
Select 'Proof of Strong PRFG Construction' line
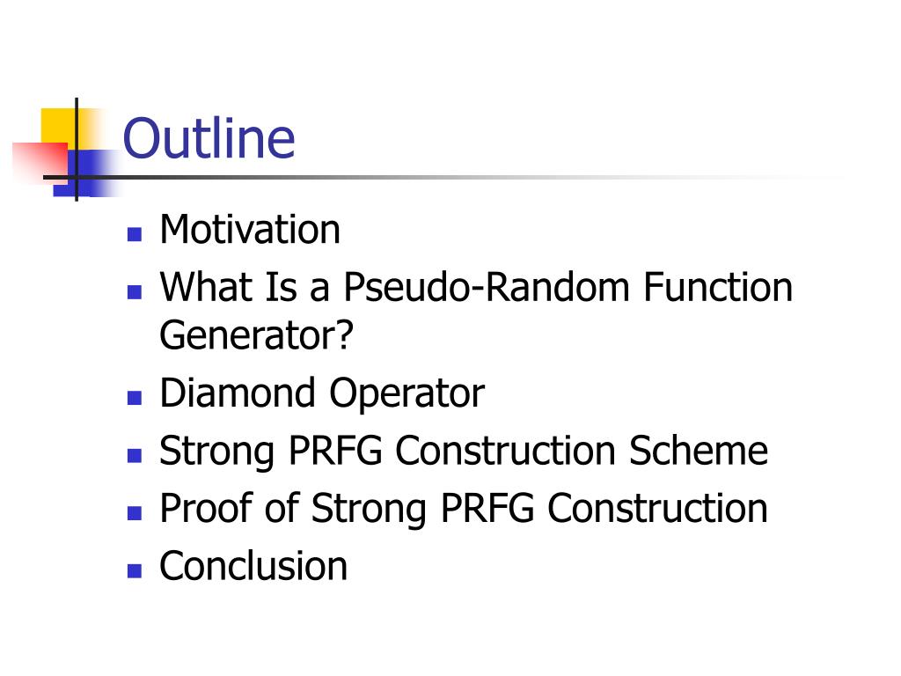point(464,509)
